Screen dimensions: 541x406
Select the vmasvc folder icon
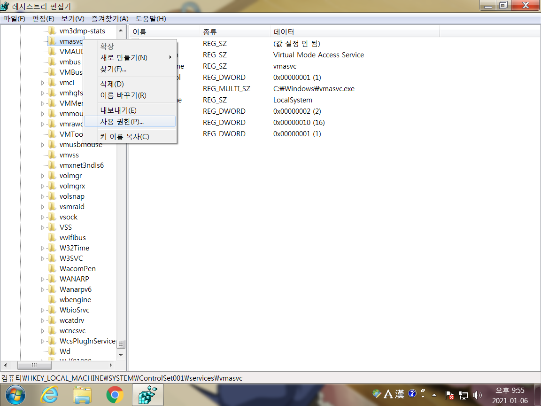(x=52, y=41)
